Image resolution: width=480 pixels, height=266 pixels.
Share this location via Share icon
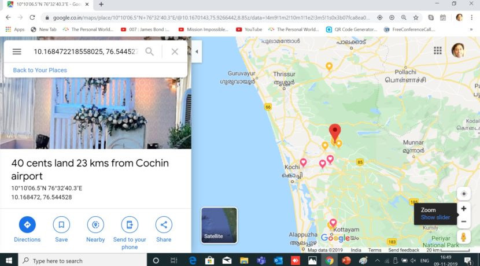(164, 224)
